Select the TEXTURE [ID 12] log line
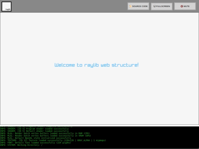The width and height of the screenshot is (199, 149). (x=53, y=141)
